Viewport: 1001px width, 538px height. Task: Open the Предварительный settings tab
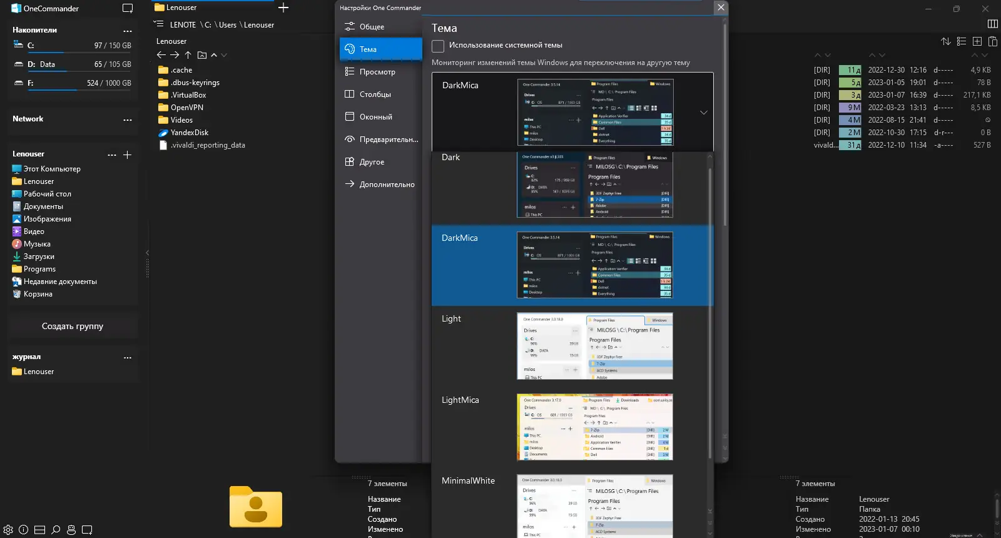[381, 140]
